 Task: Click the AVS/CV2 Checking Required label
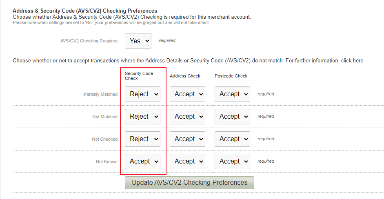89,41
